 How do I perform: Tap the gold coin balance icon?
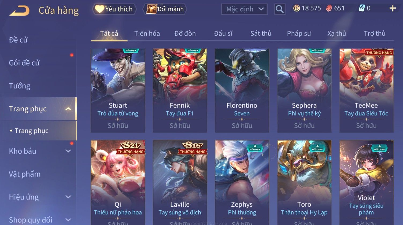pyautogui.click(x=296, y=9)
